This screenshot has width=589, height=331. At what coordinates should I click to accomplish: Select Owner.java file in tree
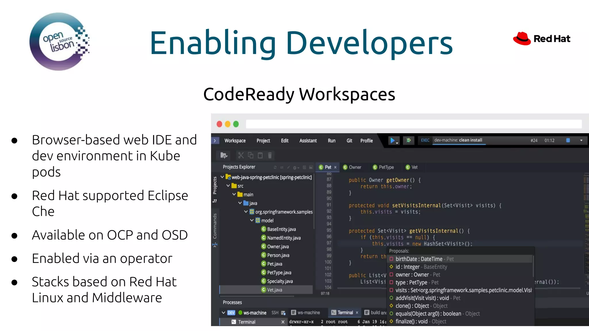tap(275, 246)
